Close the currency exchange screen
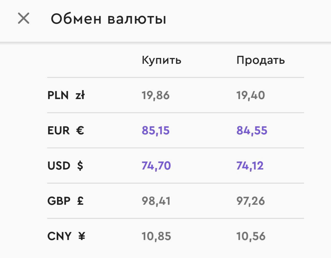 (24, 19)
